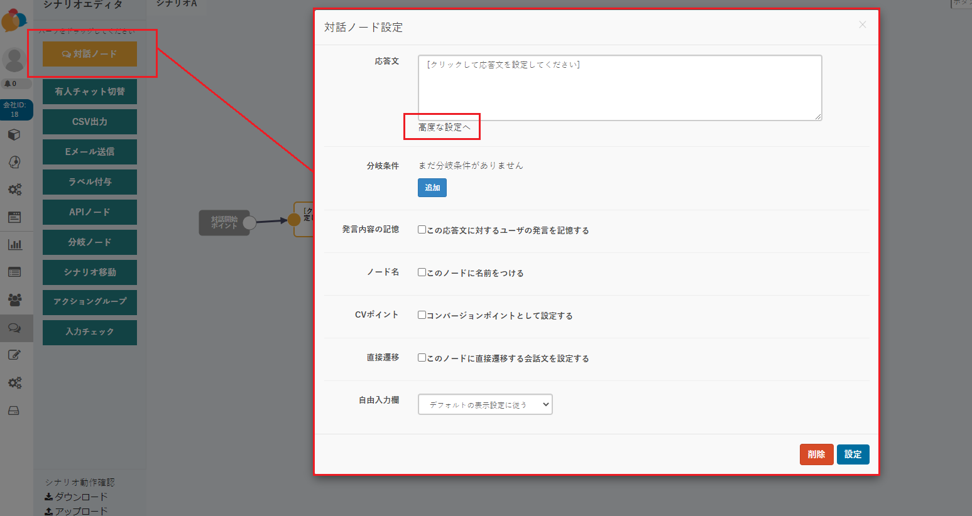972x516 pixels.
Task: Click the red 削除 button
Action: [816, 454]
